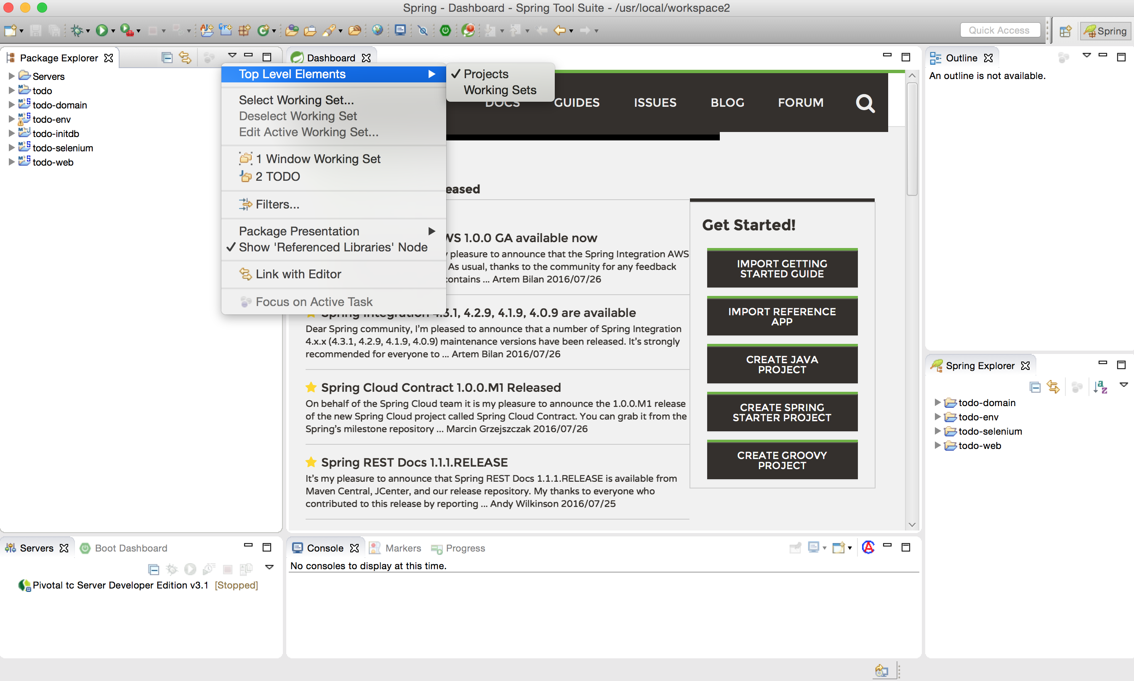The image size is (1134, 681).
Task: Click Dashboard scrollbar down arrow
Action: (x=912, y=525)
